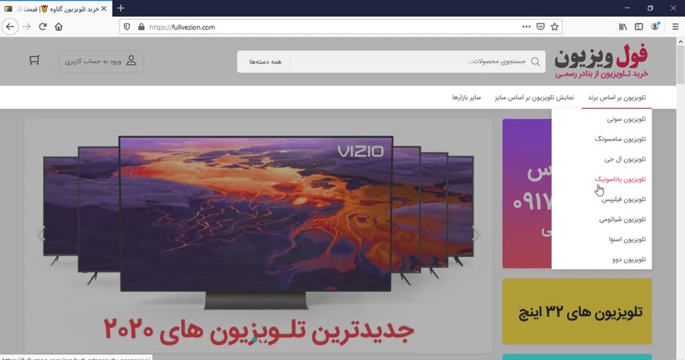Bookmark this page with the star icon

click(x=554, y=27)
